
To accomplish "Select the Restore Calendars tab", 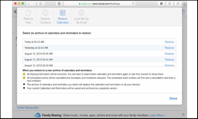I will 63,17.
